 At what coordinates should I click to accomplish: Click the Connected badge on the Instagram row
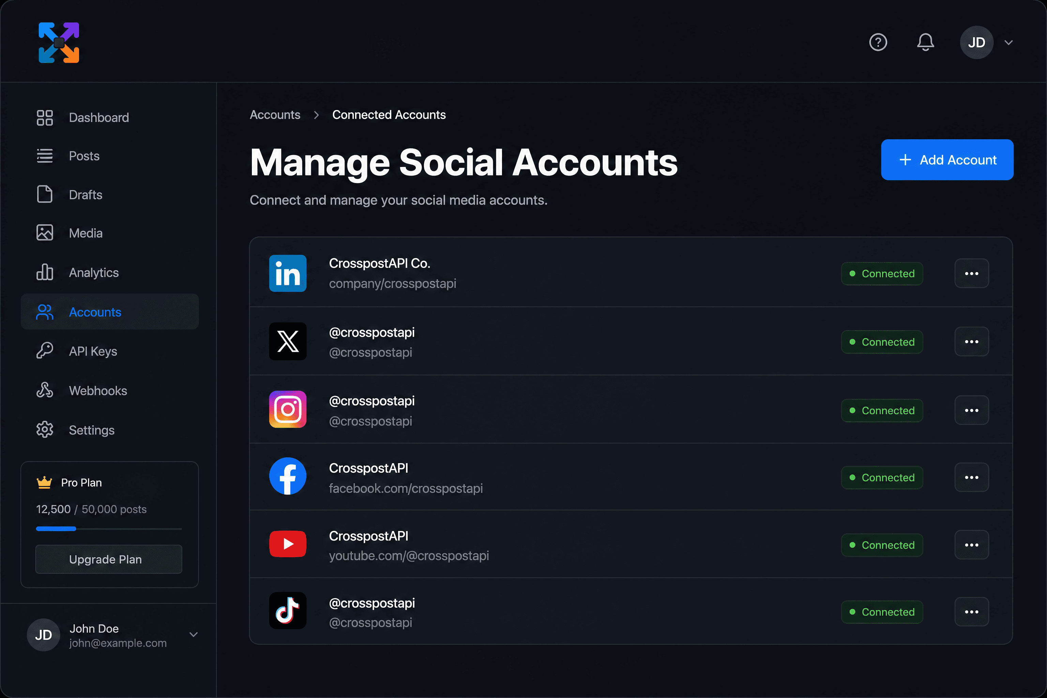[x=882, y=410]
